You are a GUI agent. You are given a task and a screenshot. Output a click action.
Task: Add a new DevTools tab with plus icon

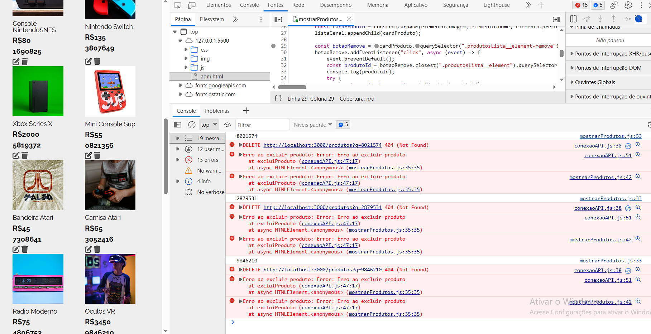click(541, 5)
